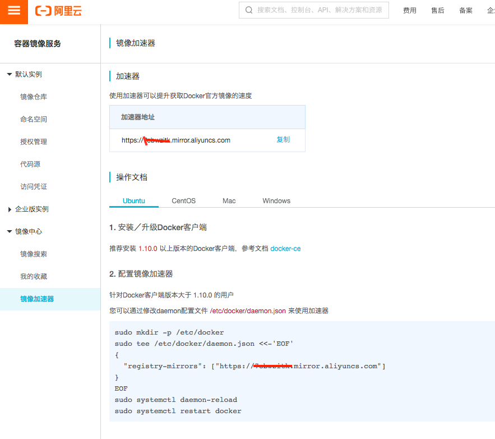Viewport: 495px width, 439px height.
Task: Open 镜像仓库 in sidebar
Action: [34, 97]
